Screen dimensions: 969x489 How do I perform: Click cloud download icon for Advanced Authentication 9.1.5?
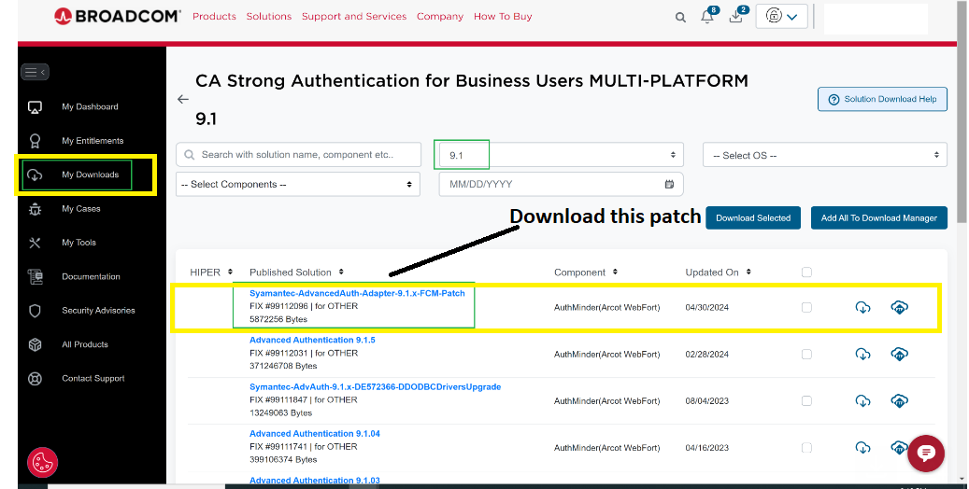pos(899,354)
